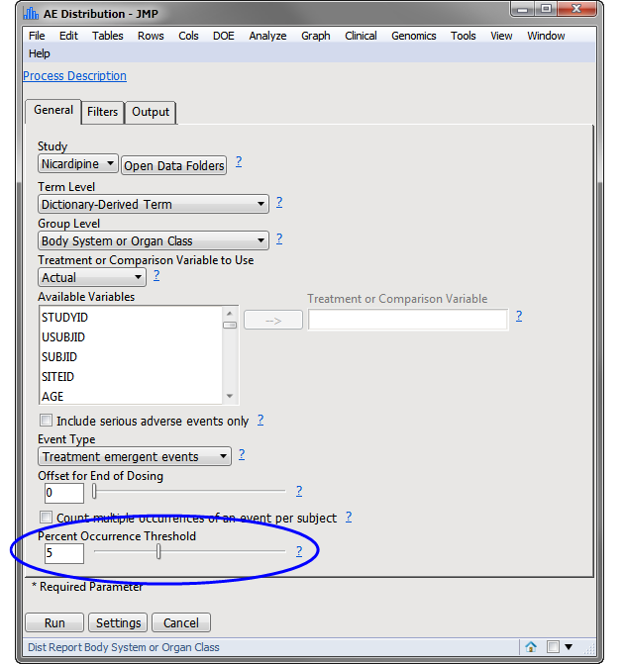Image resolution: width=624 pixels, height=664 pixels.
Task: Open help for Group Level
Action: (279, 239)
